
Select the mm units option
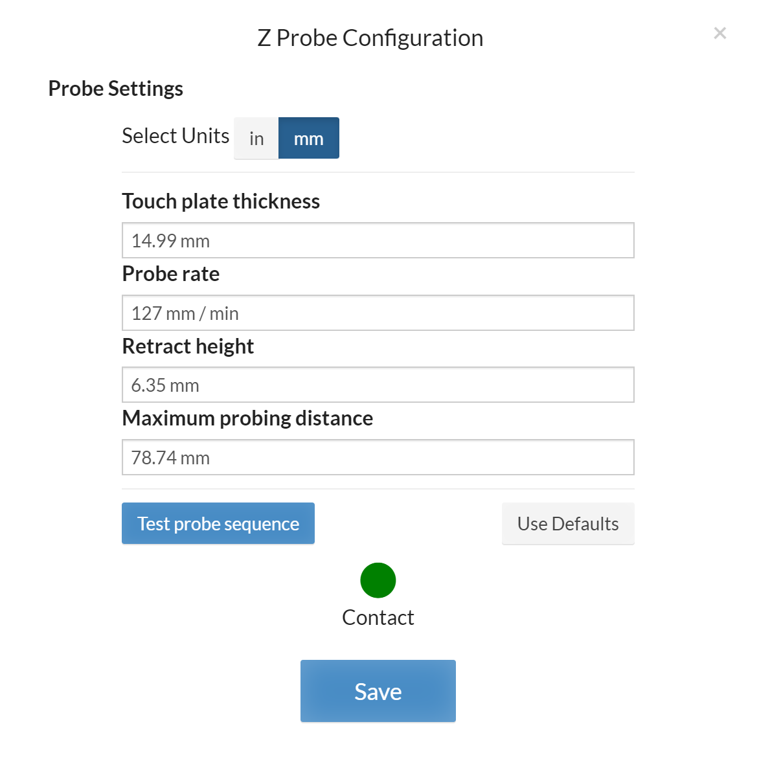pos(308,139)
